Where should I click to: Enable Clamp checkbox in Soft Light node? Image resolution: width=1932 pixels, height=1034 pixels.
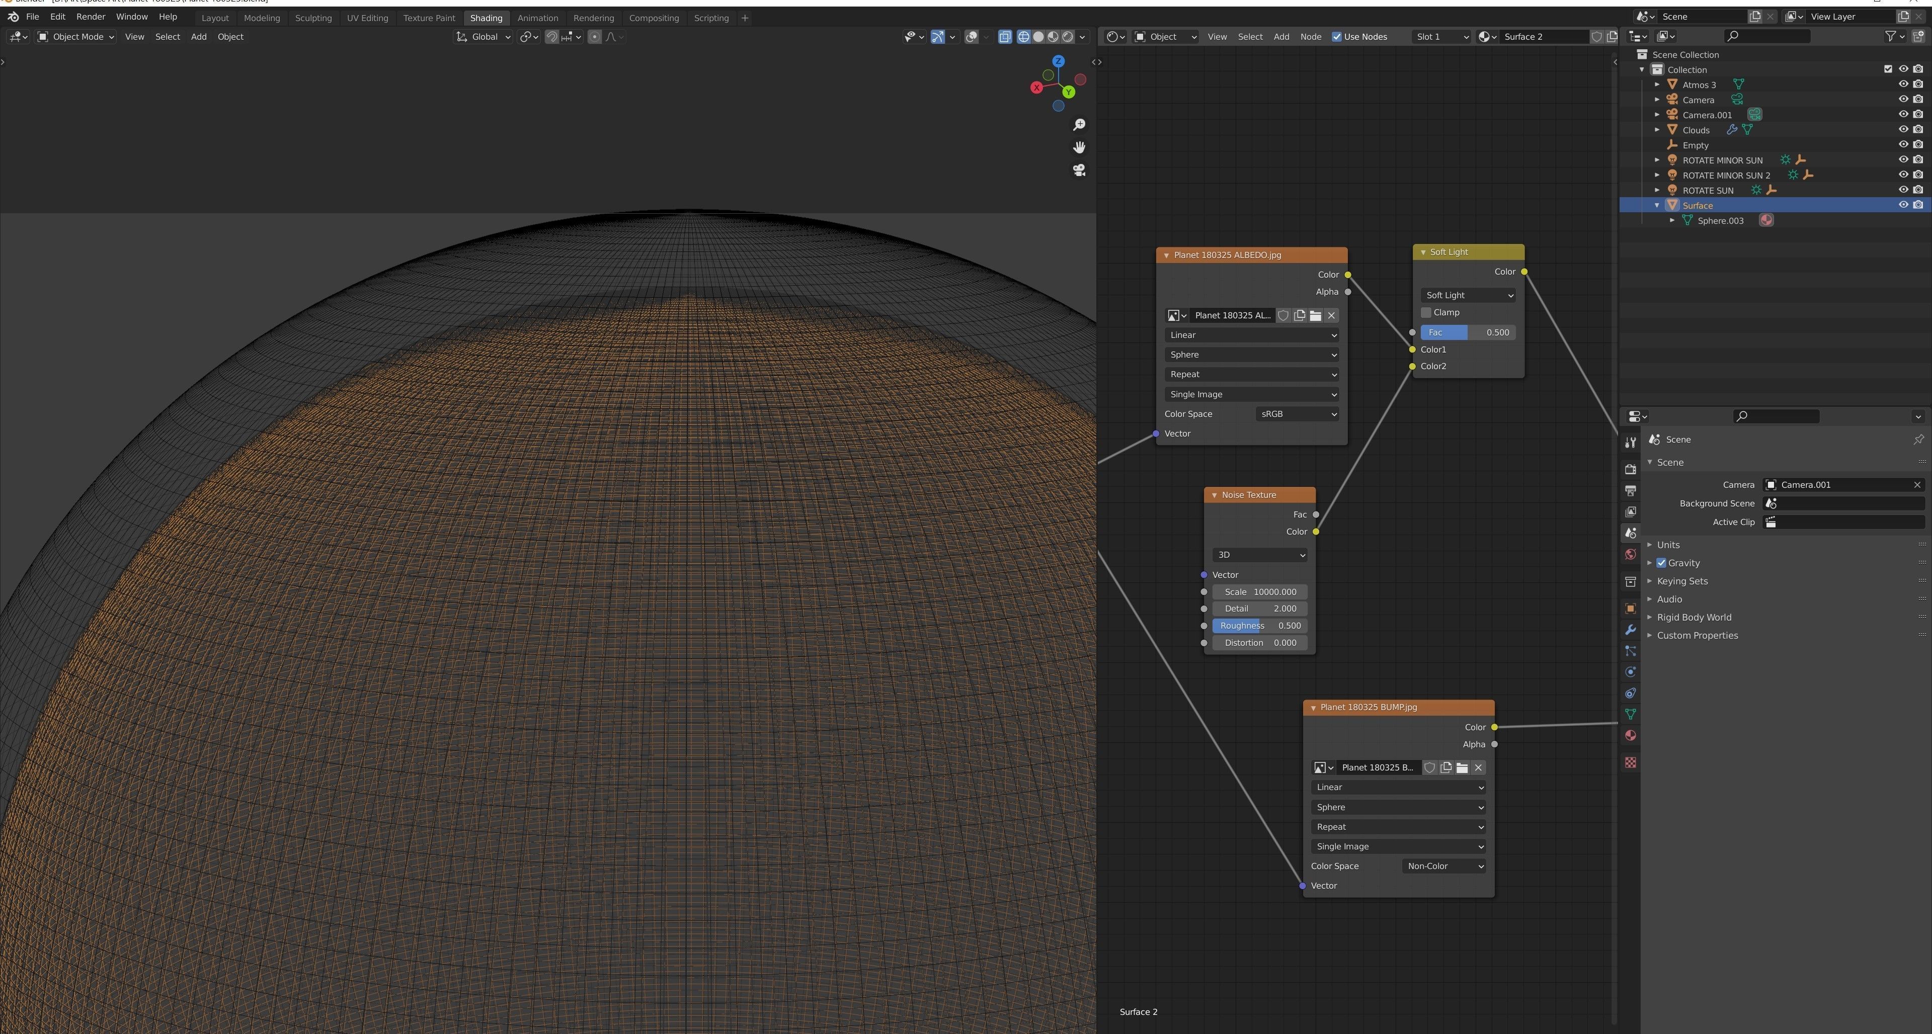coord(1426,313)
